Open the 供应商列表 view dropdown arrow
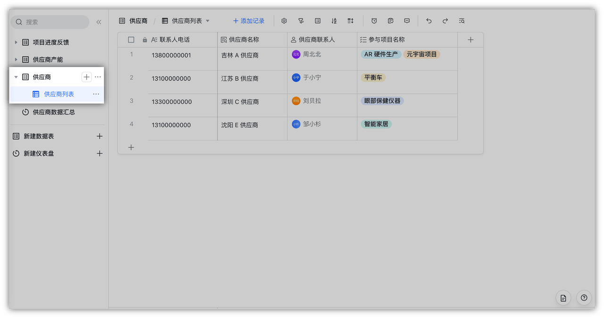 point(208,21)
